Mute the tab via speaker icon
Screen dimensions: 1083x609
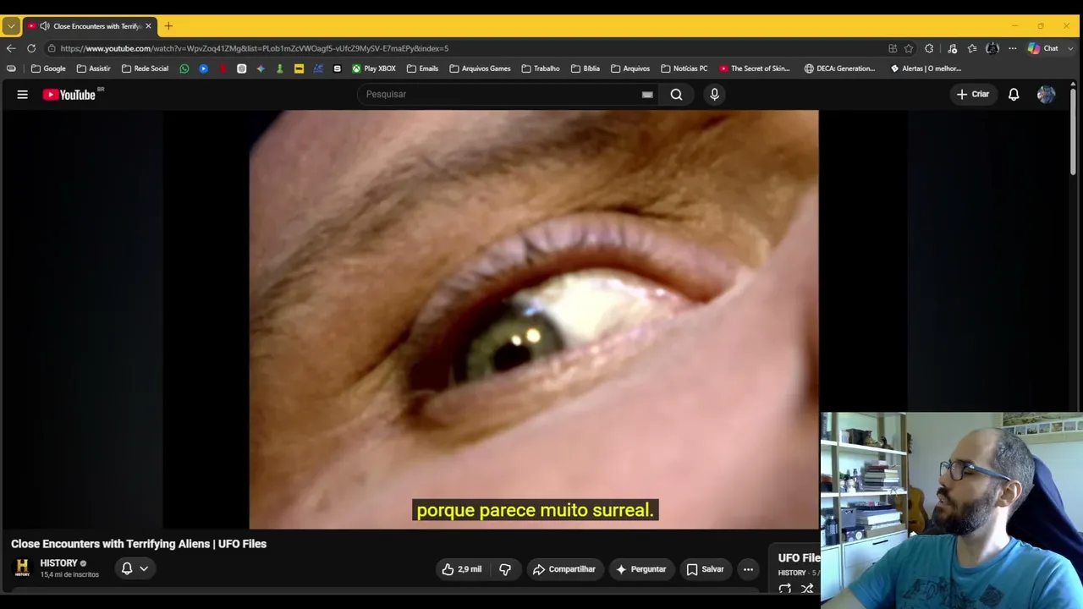44,26
